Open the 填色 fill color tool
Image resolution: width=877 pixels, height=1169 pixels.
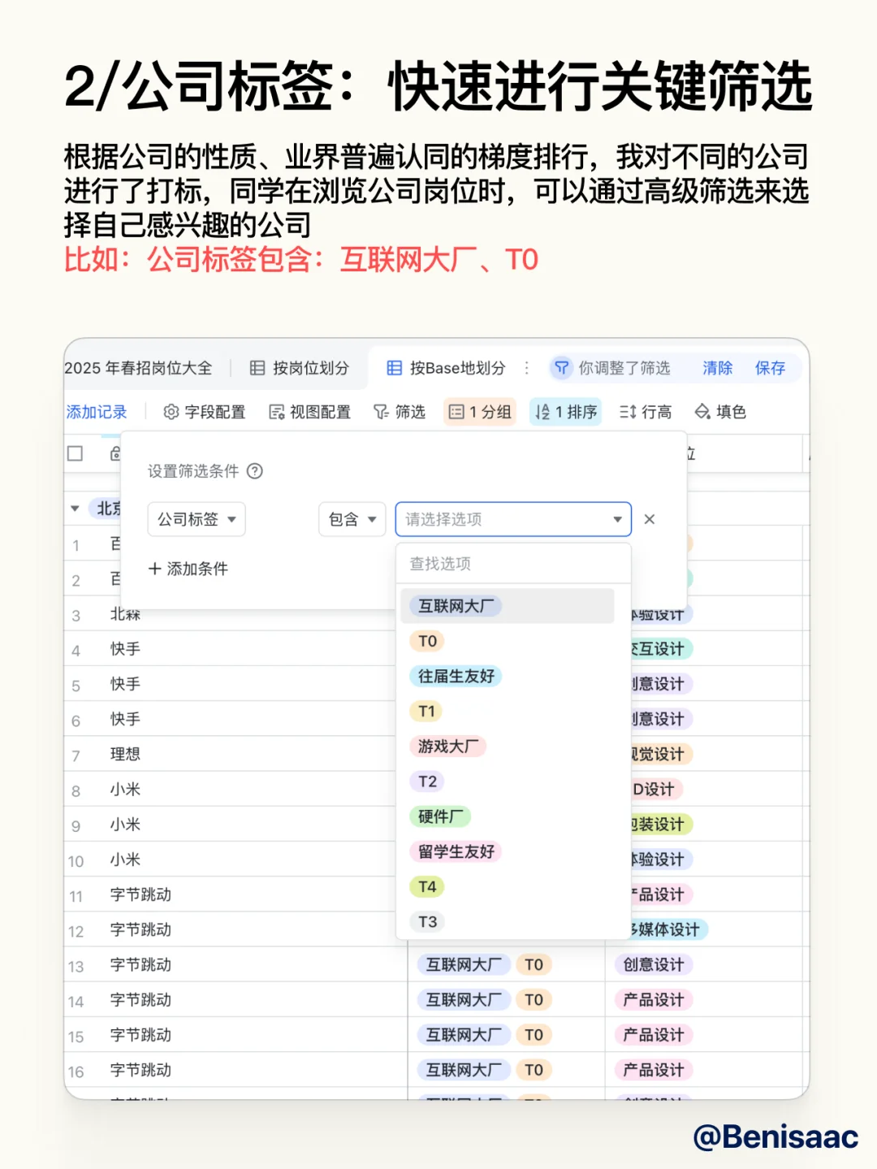point(720,412)
